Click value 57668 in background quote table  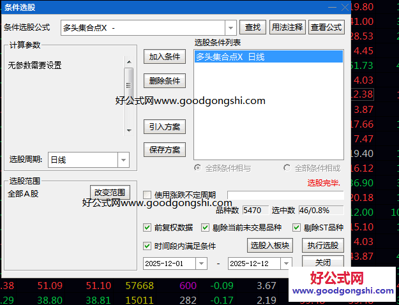(x=140, y=286)
